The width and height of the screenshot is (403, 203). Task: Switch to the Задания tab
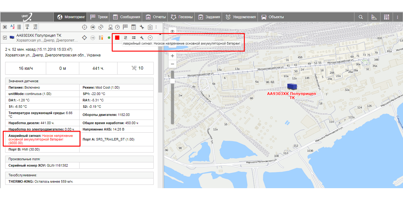[209, 17]
